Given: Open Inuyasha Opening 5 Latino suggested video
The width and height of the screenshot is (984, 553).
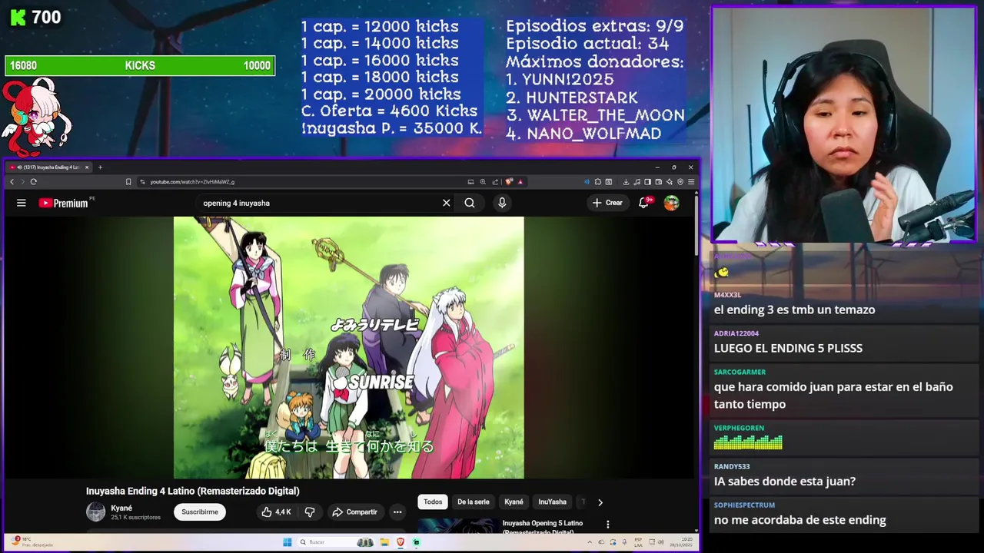Looking at the screenshot, I should [542, 526].
